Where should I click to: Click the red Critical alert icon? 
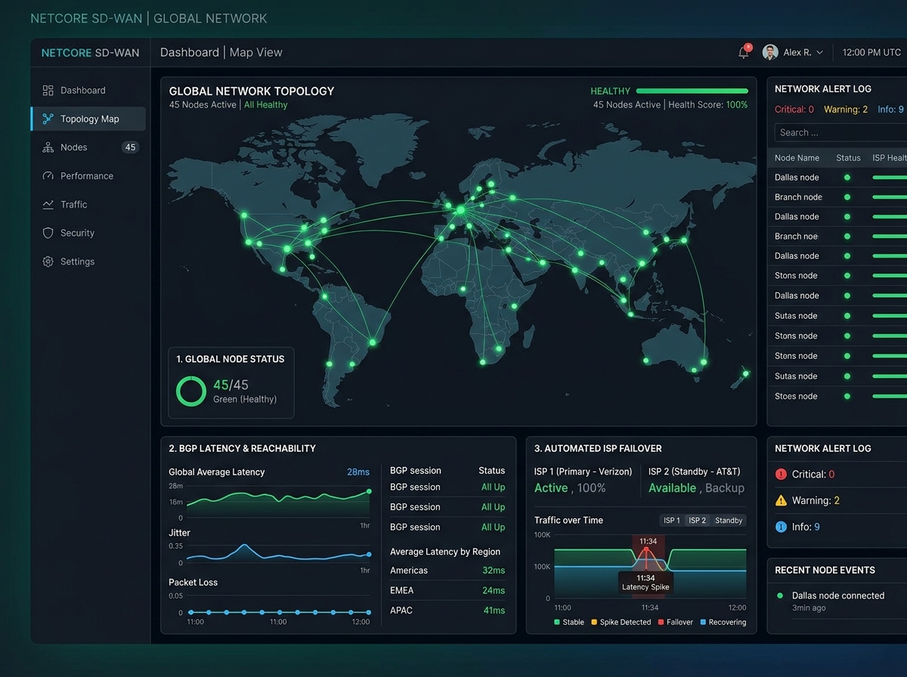click(x=781, y=475)
